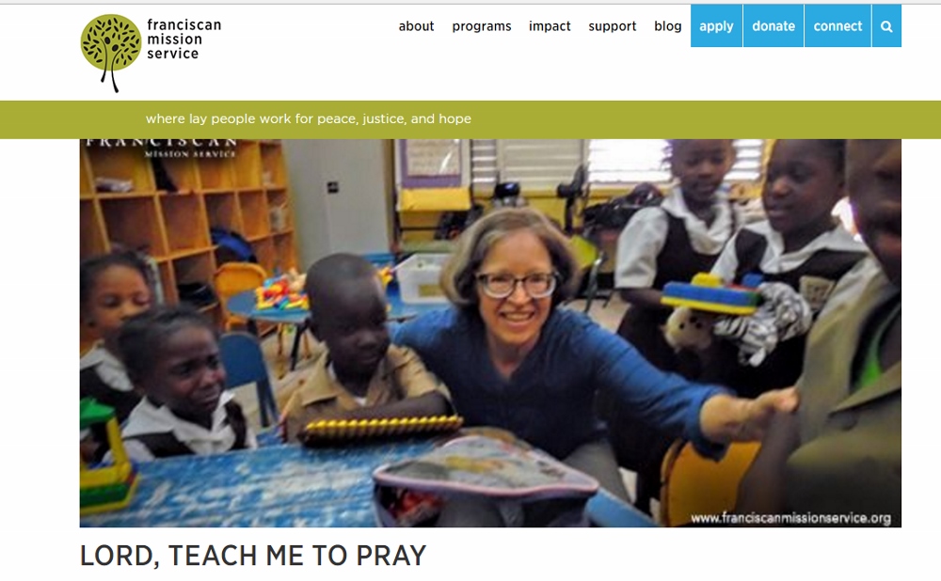This screenshot has height=581, width=941.
Task: Click the blue and yellow toy boat
Action: pyautogui.click(x=710, y=294)
